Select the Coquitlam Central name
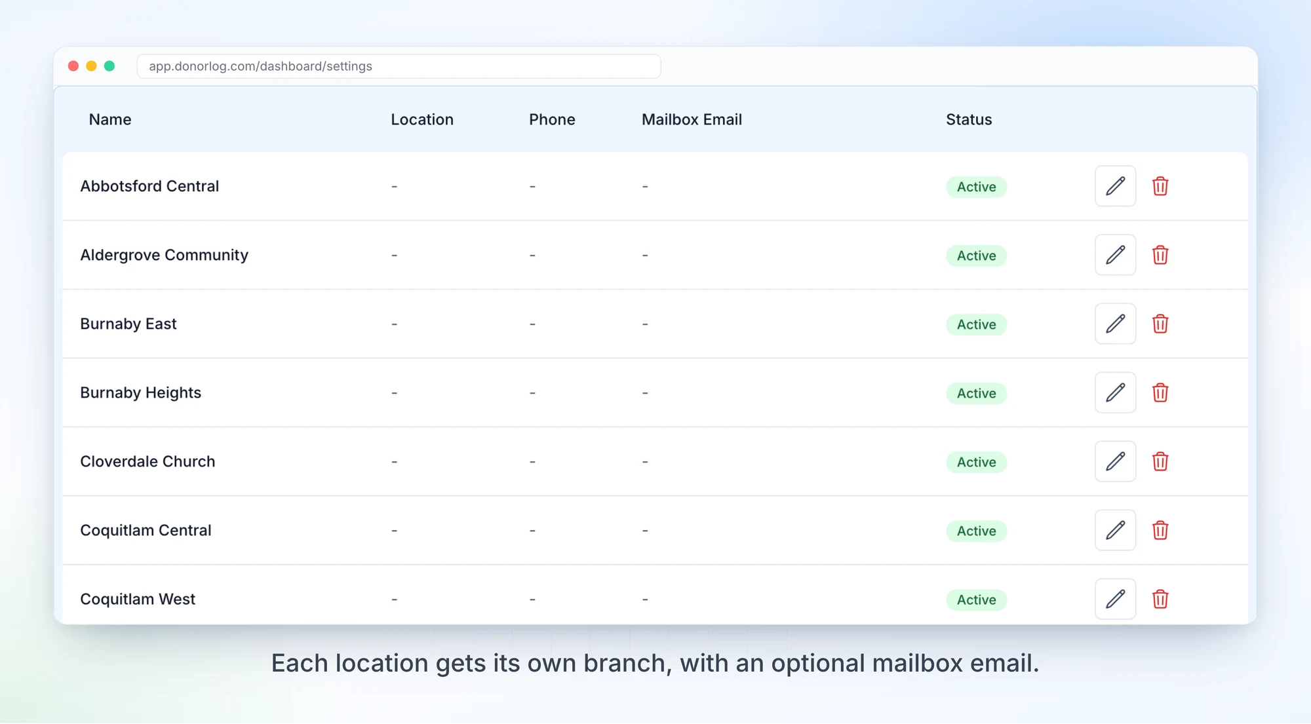This screenshot has height=724, width=1311. [x=146, y=530]
